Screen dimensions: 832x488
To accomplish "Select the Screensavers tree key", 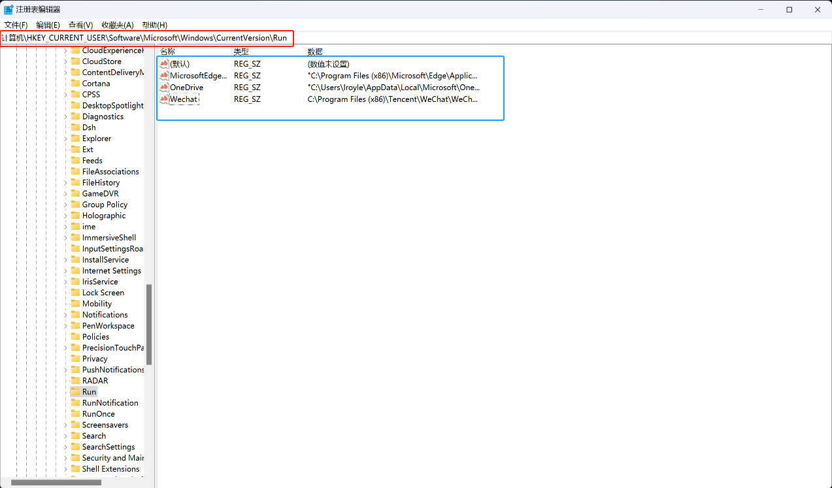I will [x=105, y=425].
